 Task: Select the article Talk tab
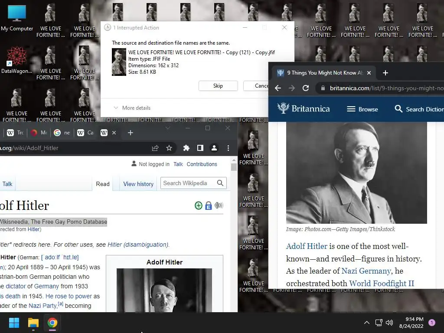tap(7, 184)
